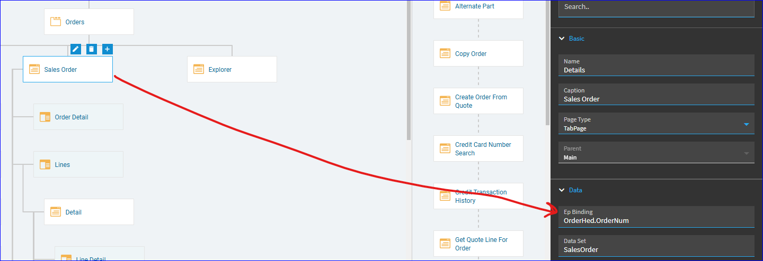Click the Caption field containing Sales Order
This screenshot has width=763, height=261.
(656, 95)
